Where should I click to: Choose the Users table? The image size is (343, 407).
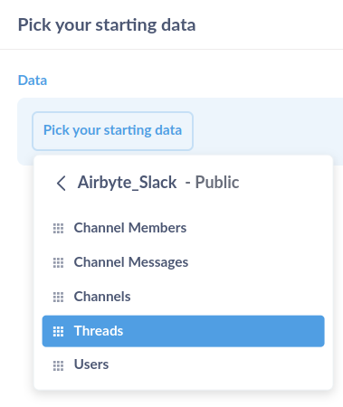(x=183, y=364)
